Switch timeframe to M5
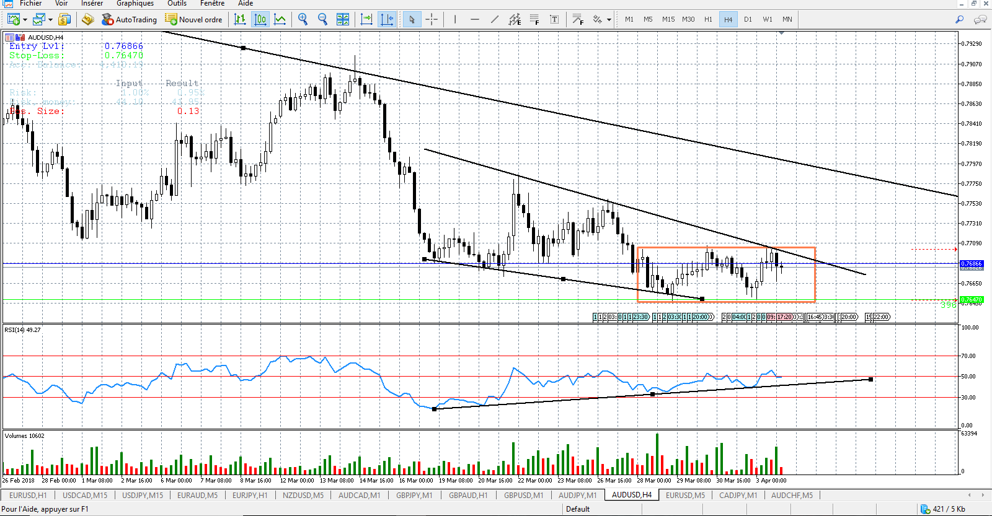This screenshot has width=992, height=516. coord(648,19)
